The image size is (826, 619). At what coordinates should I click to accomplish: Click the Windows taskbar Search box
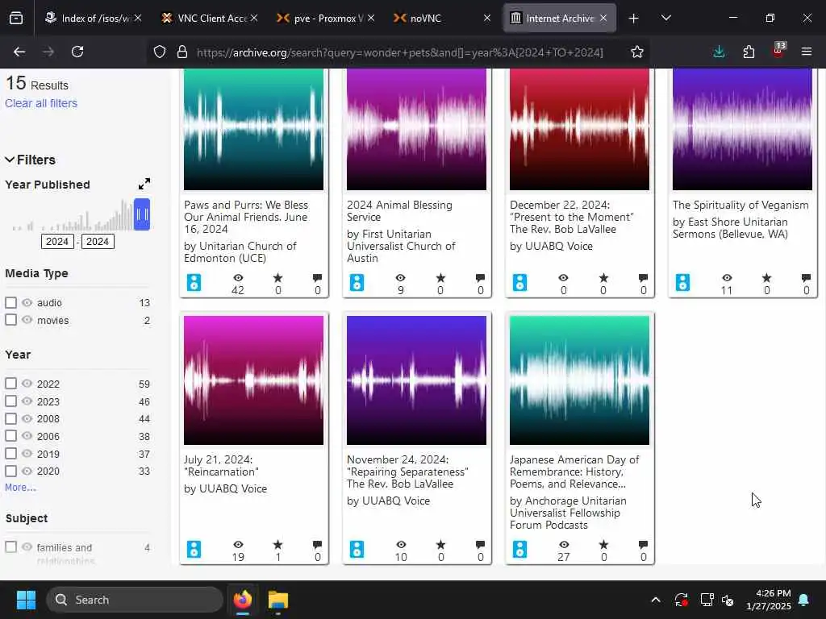click(x=135, y=600)
